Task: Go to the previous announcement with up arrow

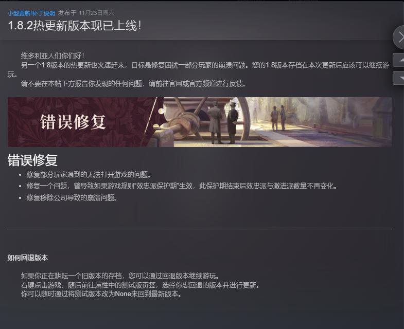Action: pos(398,60)
